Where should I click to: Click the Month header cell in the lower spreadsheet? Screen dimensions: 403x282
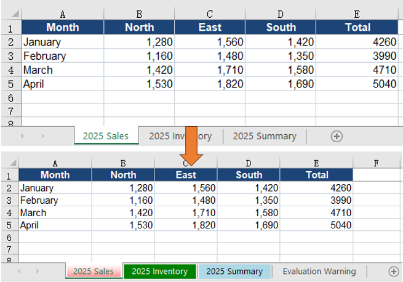coord(55,175)
